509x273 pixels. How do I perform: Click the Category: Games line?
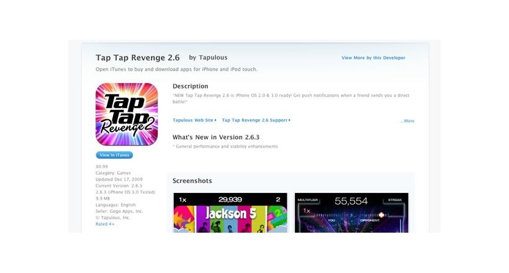click(x=113, y=173)
